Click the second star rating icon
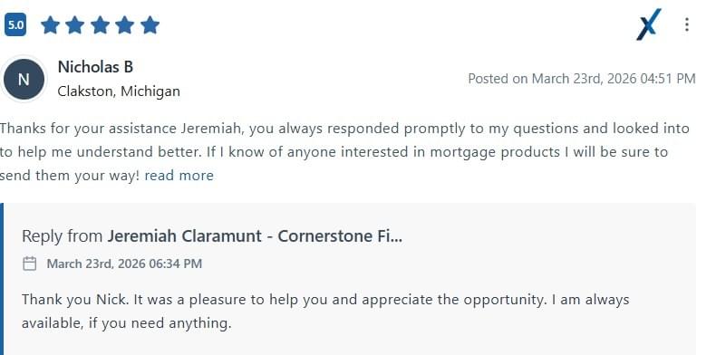The image size is (716, 355). point(75,25)
